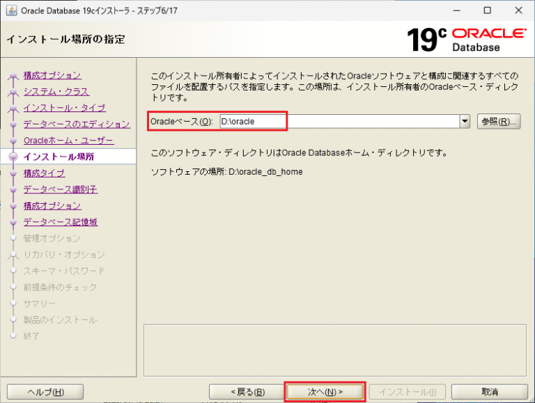
Task: Click the ソフトウェアの場所: D:\oracle_db_home text
Action: pos(227,171)
